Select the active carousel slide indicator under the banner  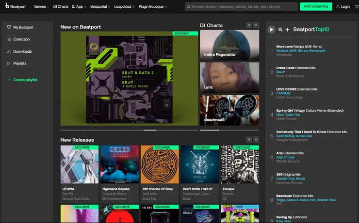[150, 130]
